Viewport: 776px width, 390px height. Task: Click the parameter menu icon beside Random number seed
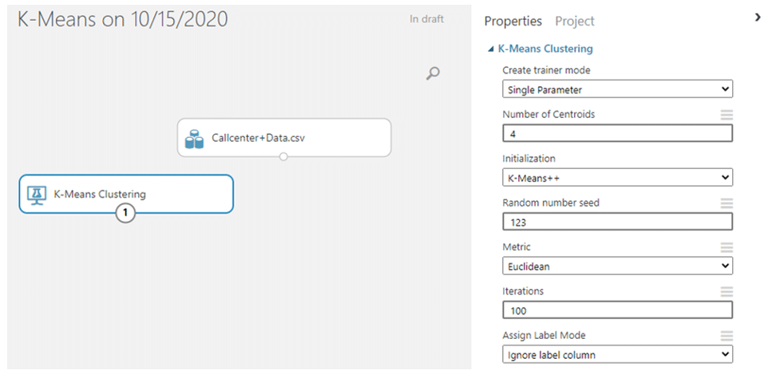727,203
